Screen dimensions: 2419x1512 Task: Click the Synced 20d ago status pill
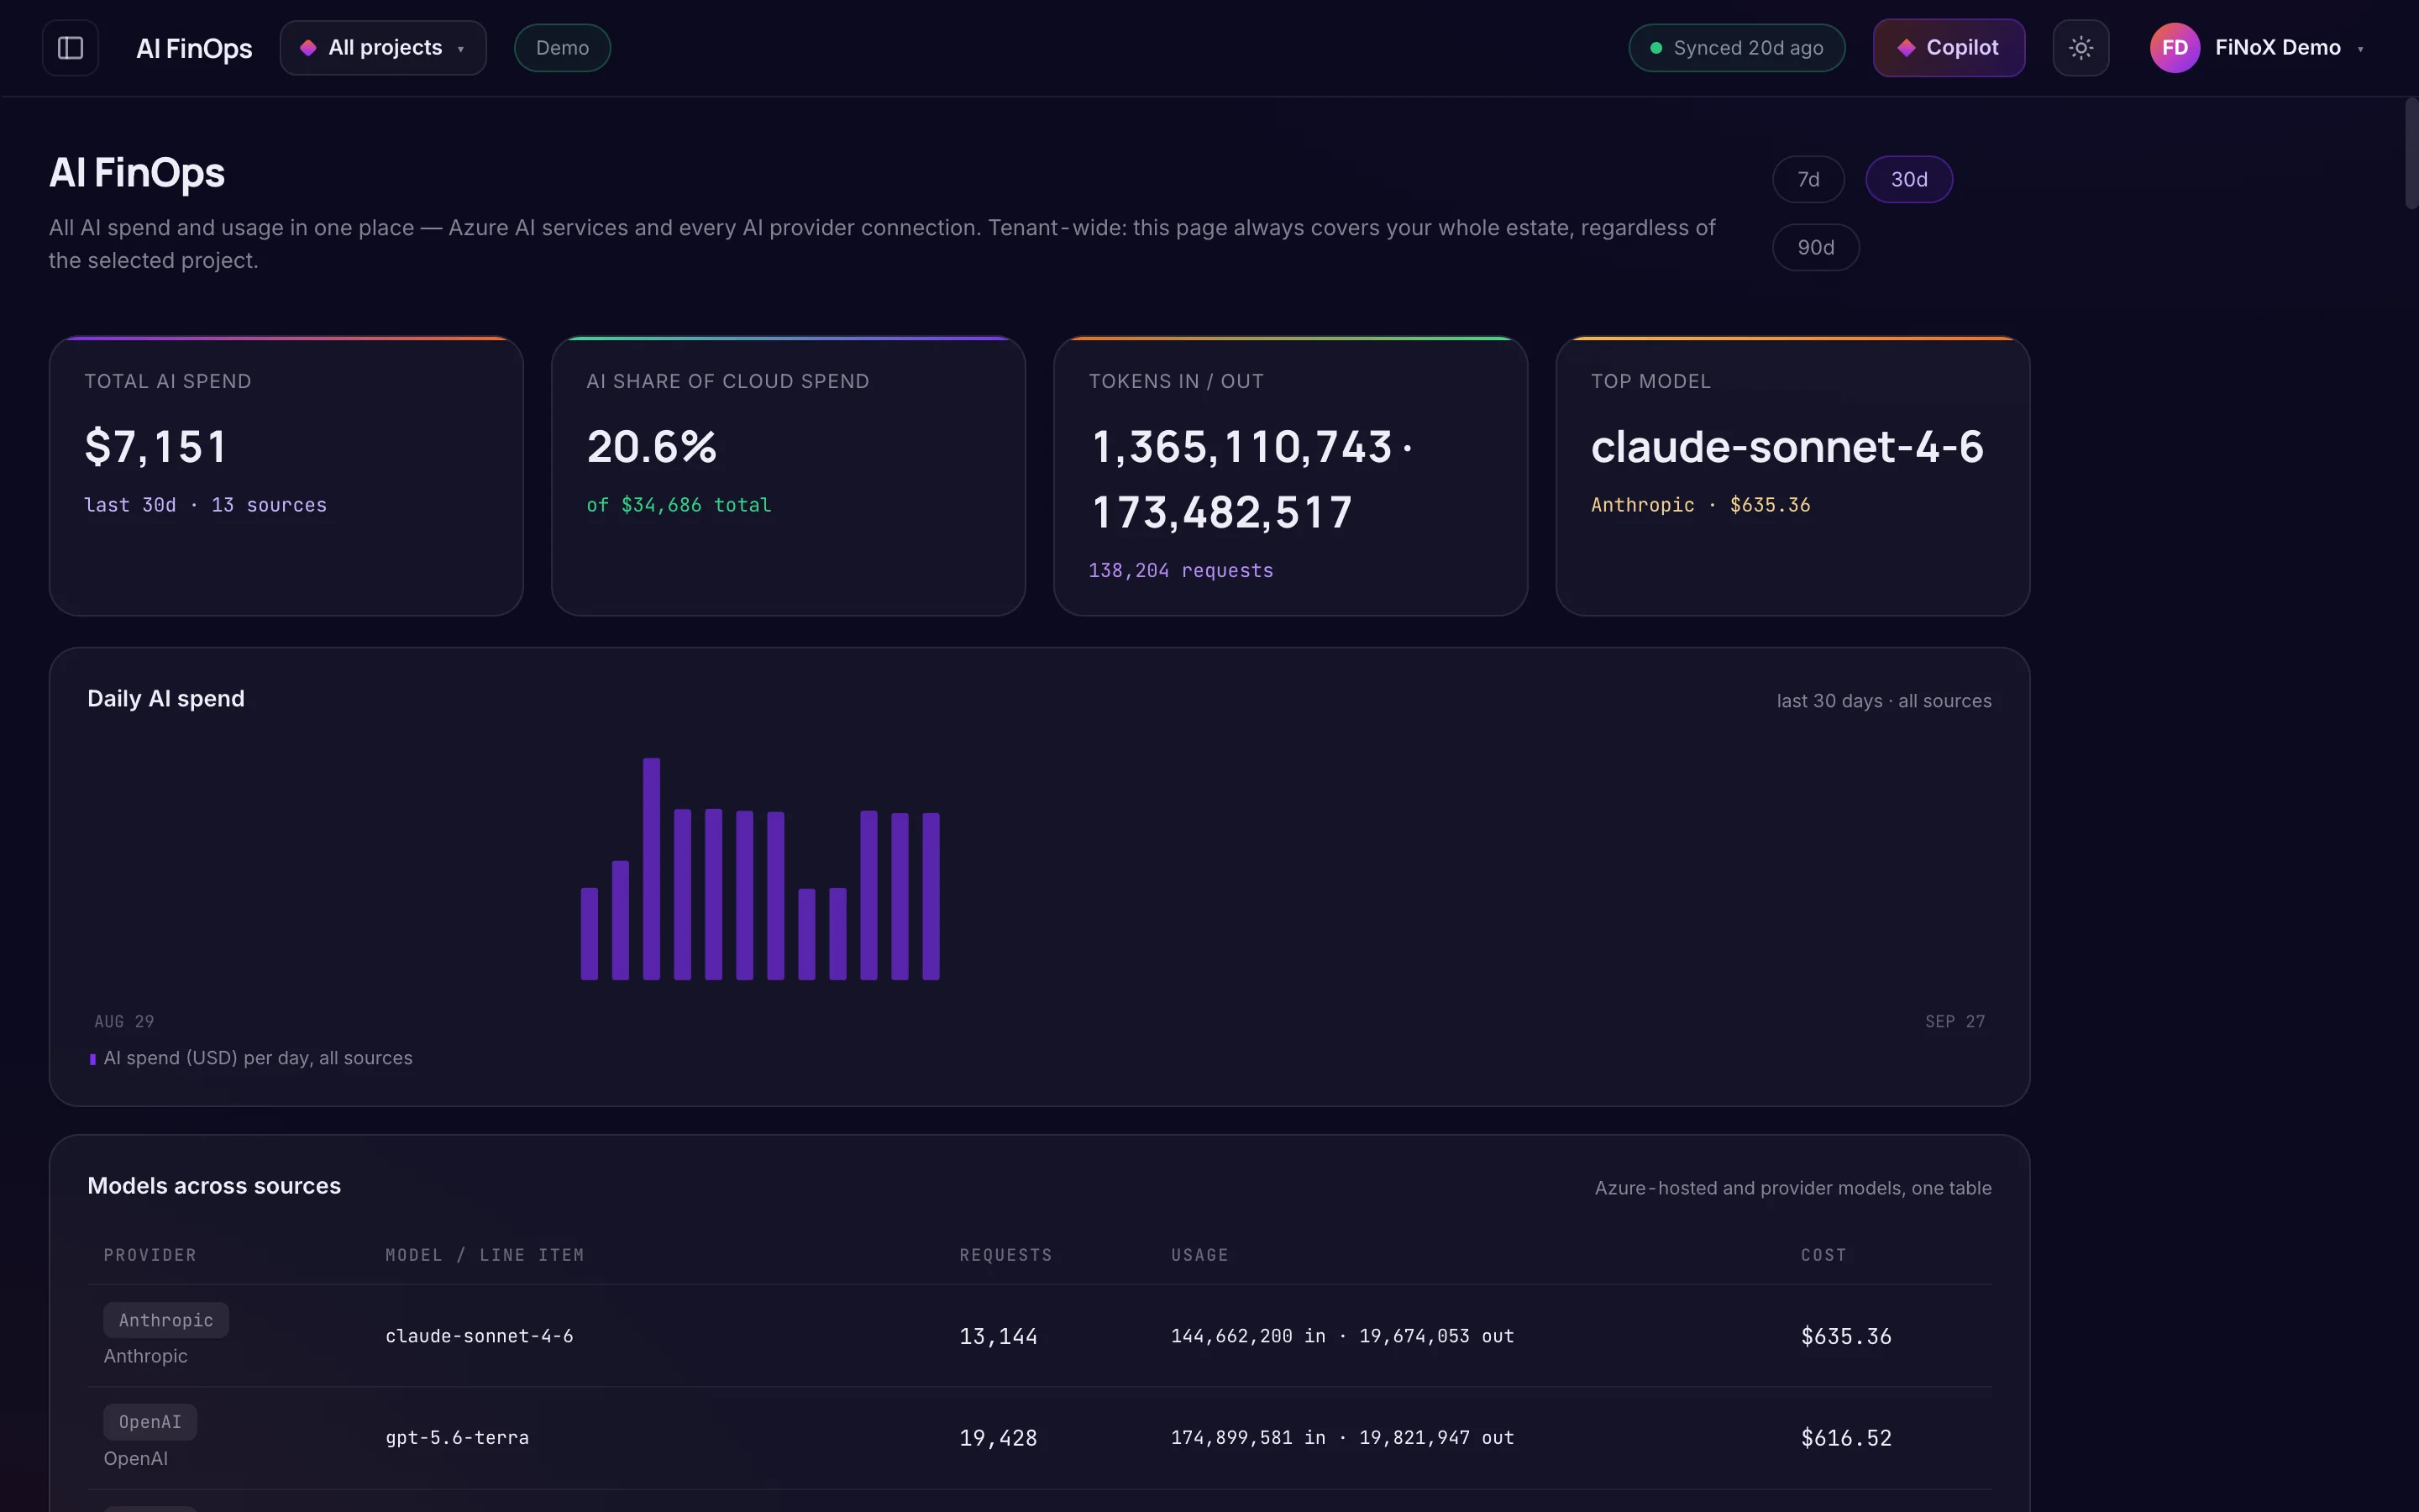coord(1736,48)
